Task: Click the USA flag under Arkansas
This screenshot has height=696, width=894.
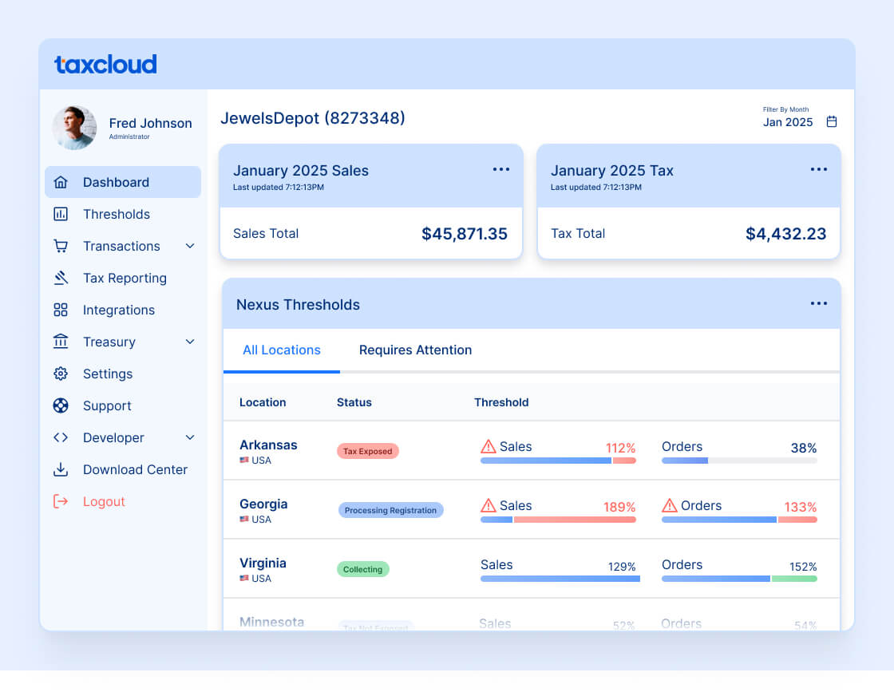Action: [x=244, y=460]
